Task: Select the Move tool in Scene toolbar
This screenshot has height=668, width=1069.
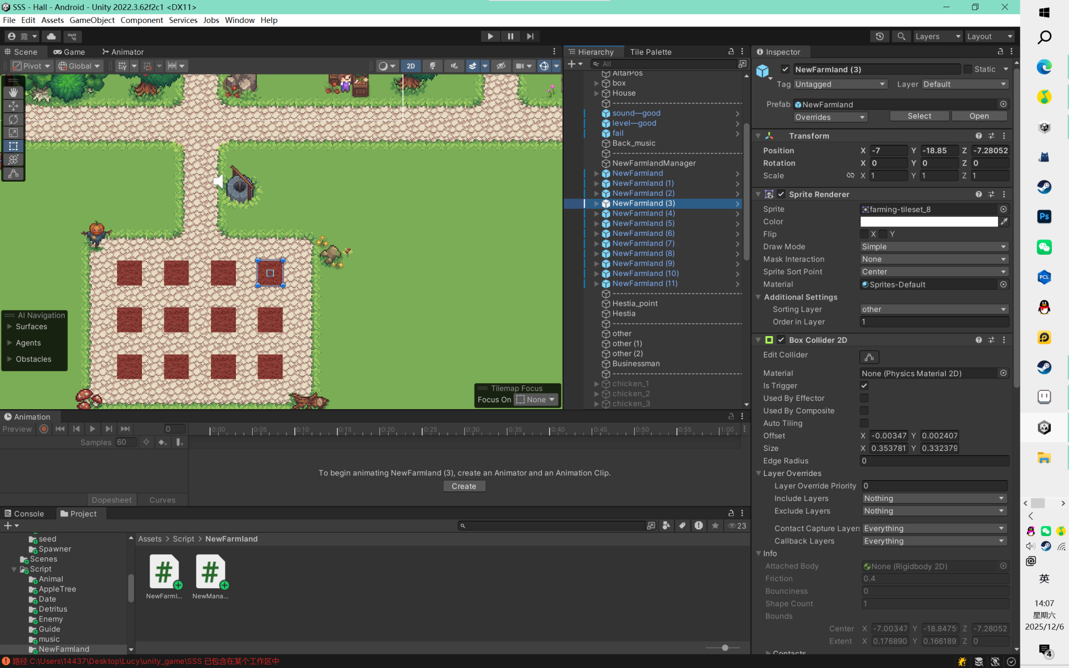Action: pyautogui.click(x=14, y=106)
